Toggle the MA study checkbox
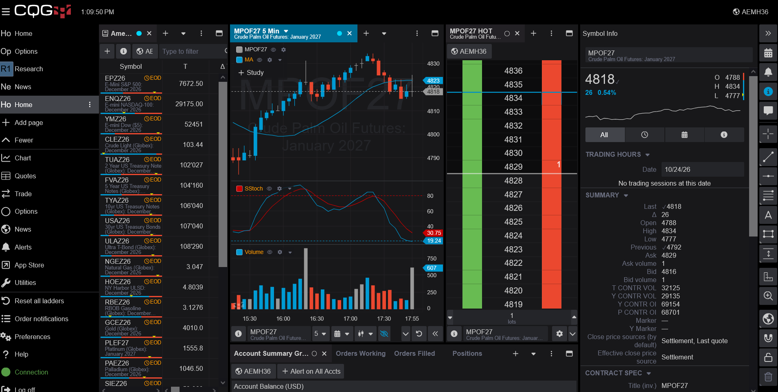 239,60
